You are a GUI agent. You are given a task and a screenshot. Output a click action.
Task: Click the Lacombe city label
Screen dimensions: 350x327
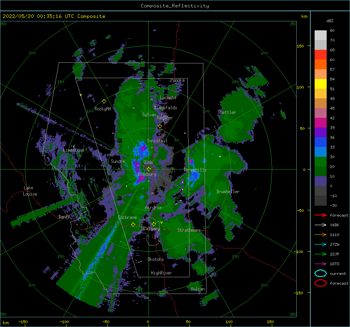coord(168,98)
